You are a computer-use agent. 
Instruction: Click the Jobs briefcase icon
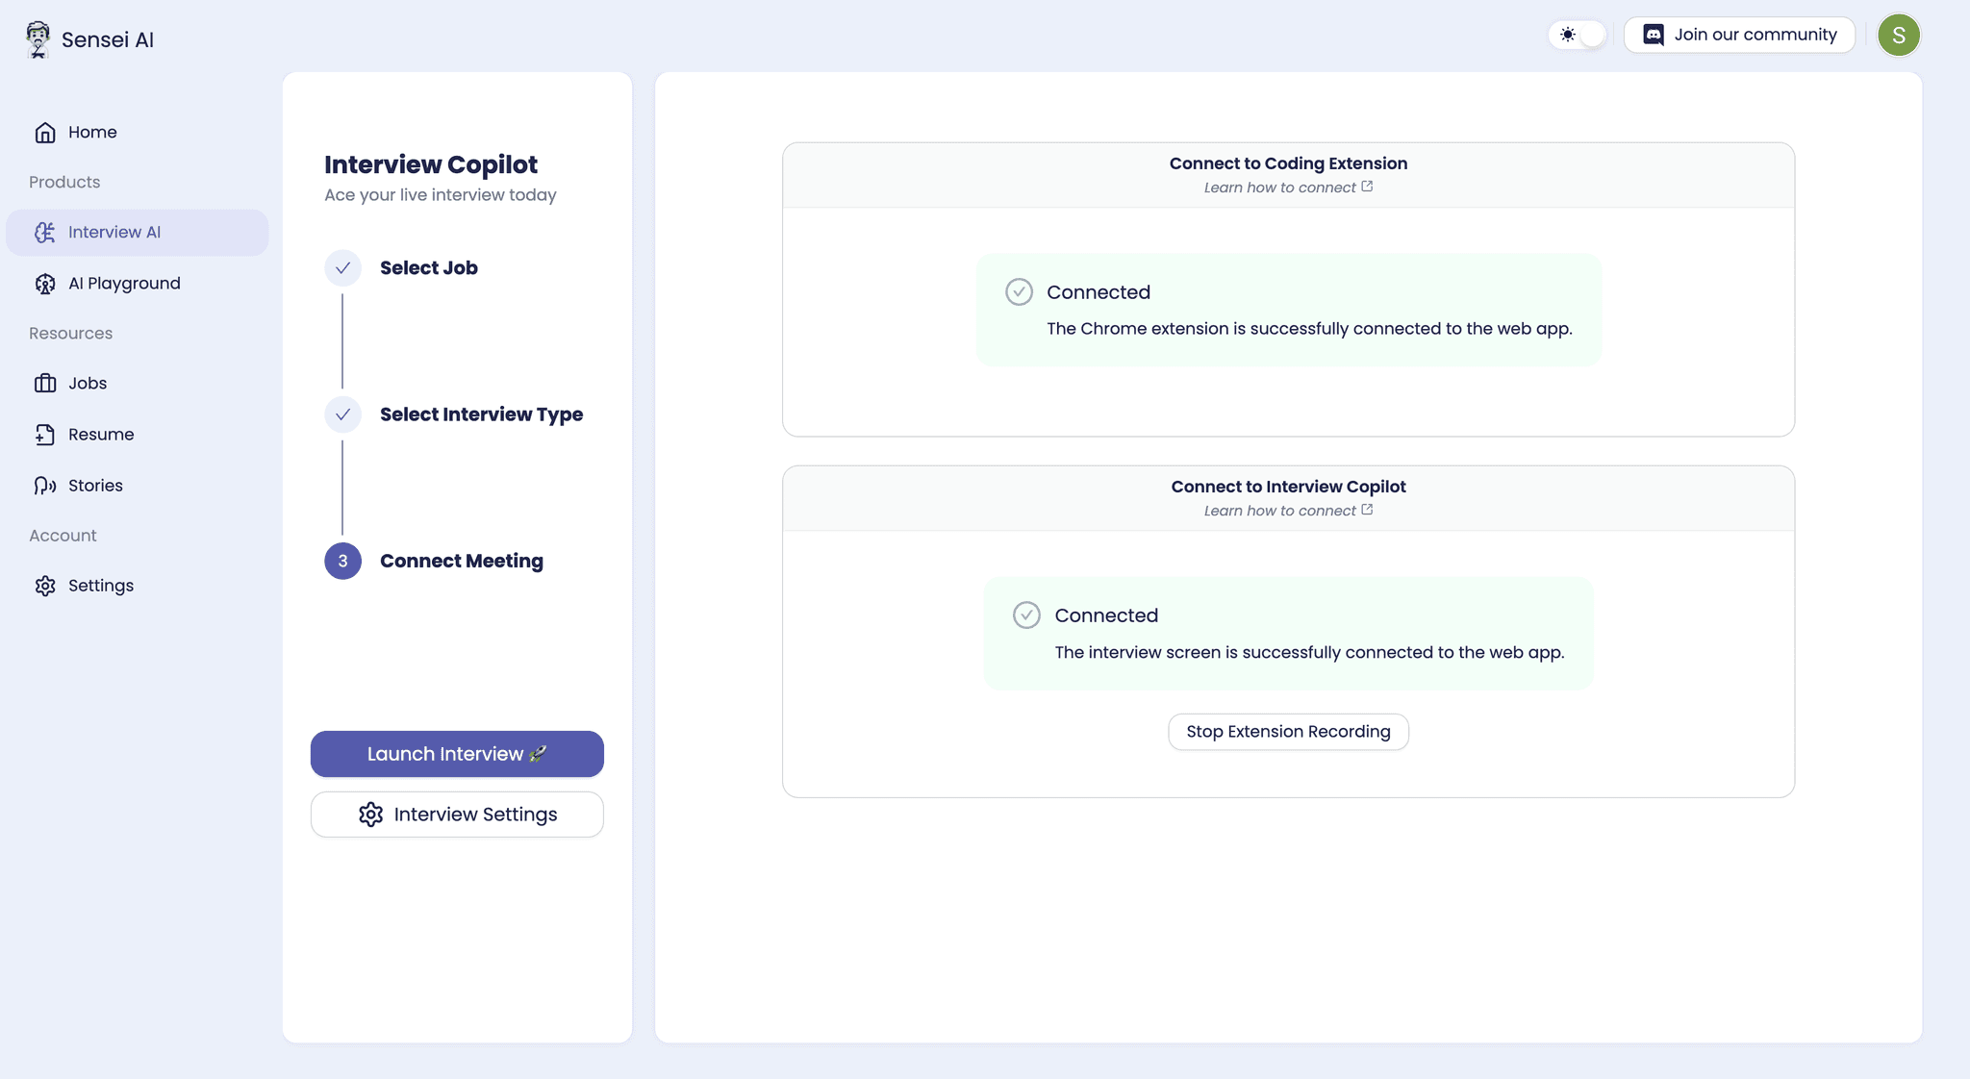click(x=45, y=383)
